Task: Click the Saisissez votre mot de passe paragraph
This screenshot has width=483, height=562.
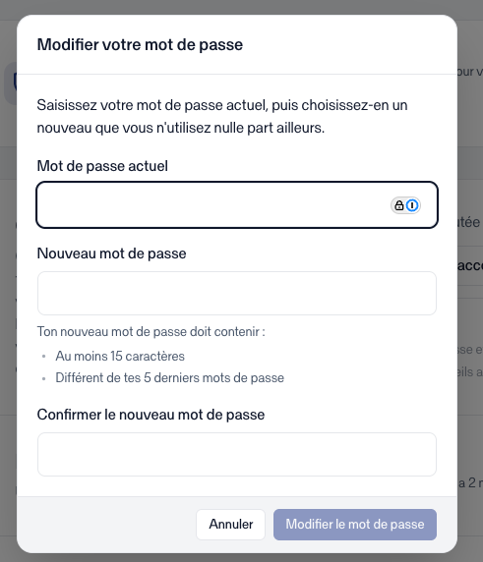Action: click(x=222, y=117)
